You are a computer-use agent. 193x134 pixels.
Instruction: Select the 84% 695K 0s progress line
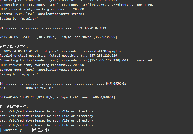[x=63, y=84]
